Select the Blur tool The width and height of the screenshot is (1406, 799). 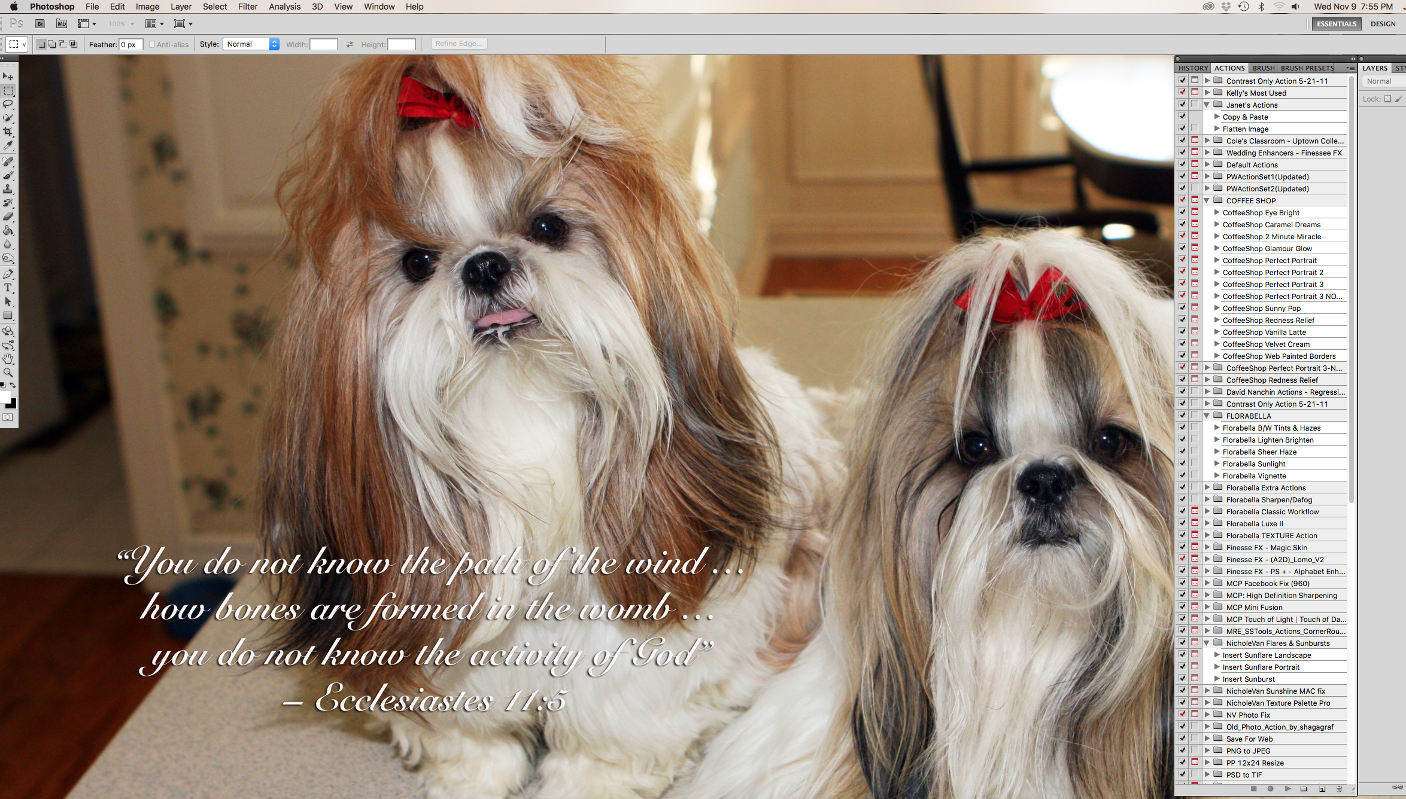(x=8, y=244)
